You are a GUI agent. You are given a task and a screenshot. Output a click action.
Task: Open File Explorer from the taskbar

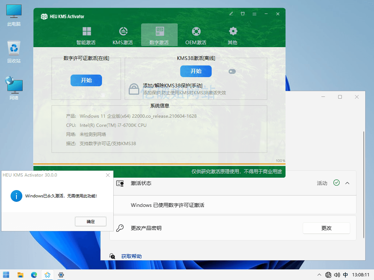pyautogui.click(x=20, y=275)
